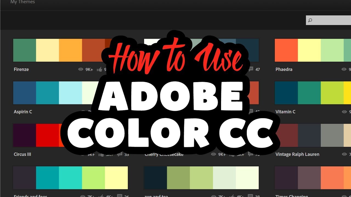Viewport: 351px width, 197px height.
Task: Select the dark teal swatch in Vitamin C
Action: pyautogui.click(x=286, y=93)
